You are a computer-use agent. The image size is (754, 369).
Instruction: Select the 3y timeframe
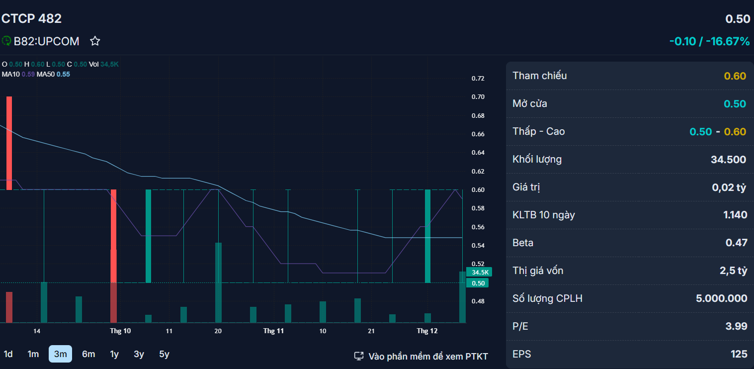tap(139, 354)
